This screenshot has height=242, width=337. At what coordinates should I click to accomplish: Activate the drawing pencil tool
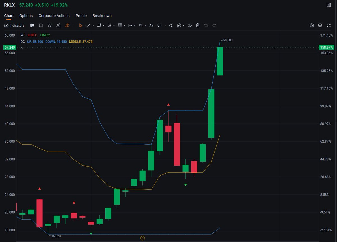pyautogui.click(x=67, y=25)
